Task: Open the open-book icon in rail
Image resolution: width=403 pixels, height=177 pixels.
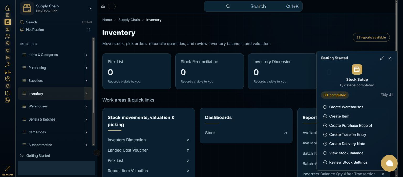Action: 8,93
